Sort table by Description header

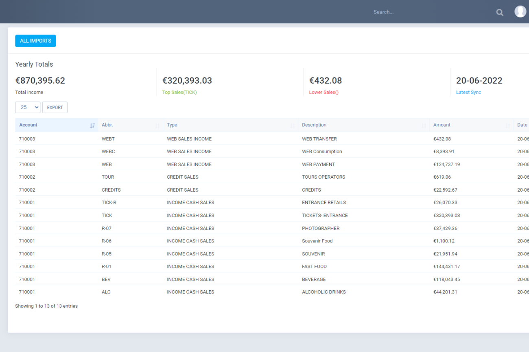(x=314, y=125)
